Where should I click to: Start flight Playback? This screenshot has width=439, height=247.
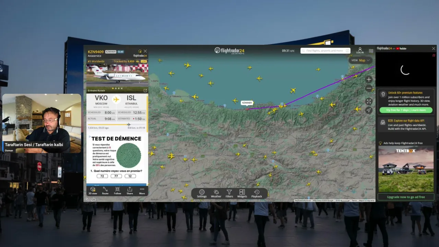[257, 194]
